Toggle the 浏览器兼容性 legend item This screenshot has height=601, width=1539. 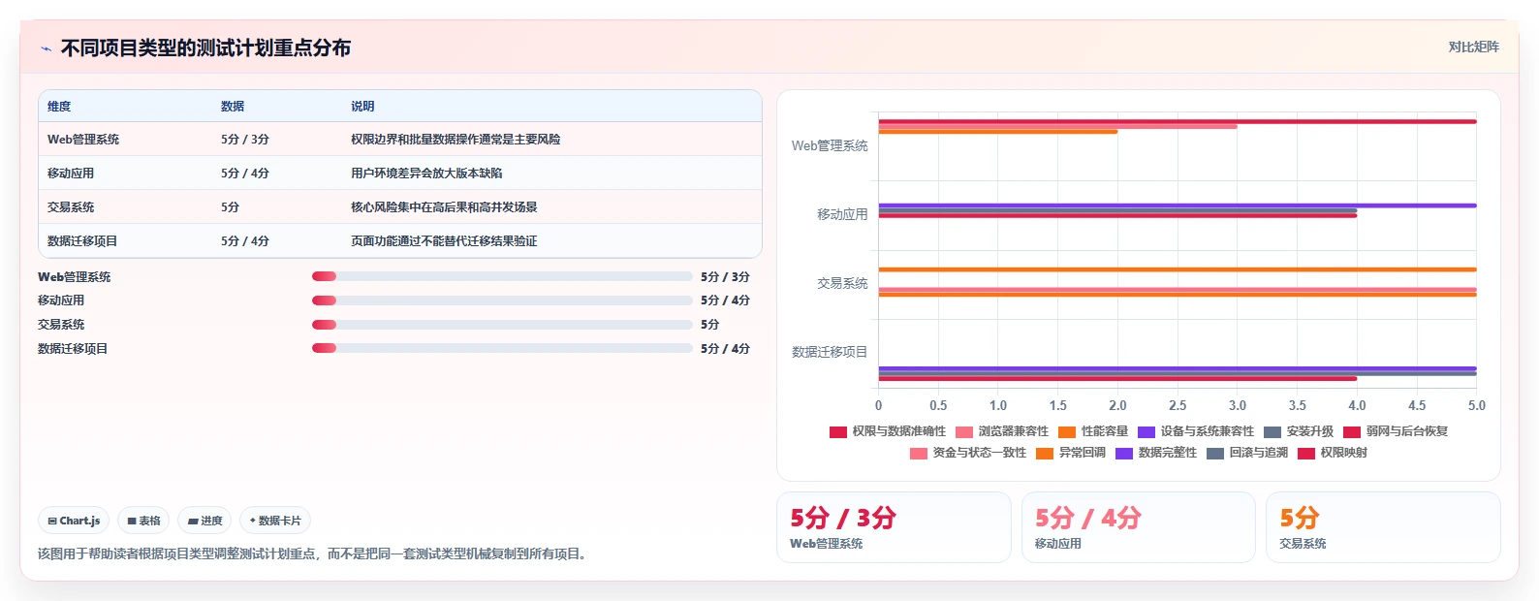tap(1002, 431)
